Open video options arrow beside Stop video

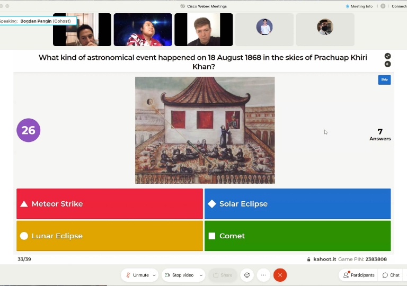(201, 275)
